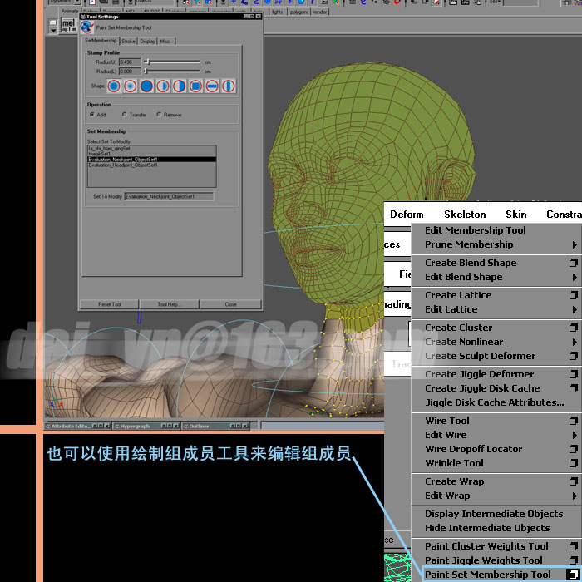Open Create Blend Shape option box

point(574,263)
